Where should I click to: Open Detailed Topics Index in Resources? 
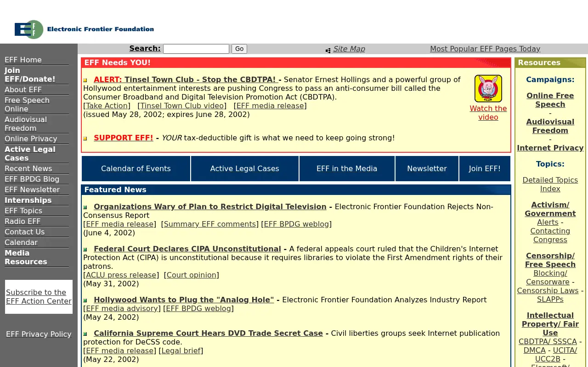pos(550,184)
